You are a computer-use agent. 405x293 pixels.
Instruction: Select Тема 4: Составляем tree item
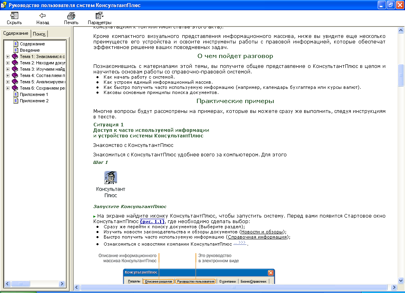pos(42,75)
